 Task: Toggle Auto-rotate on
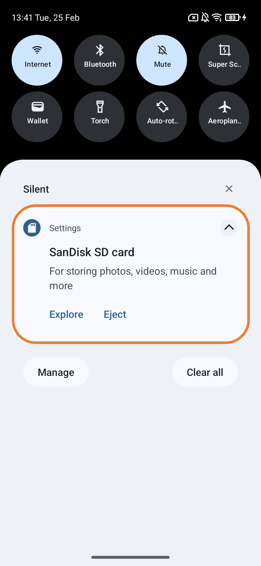coord(162,116)
